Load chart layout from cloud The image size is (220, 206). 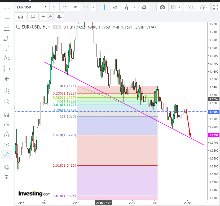190,7
